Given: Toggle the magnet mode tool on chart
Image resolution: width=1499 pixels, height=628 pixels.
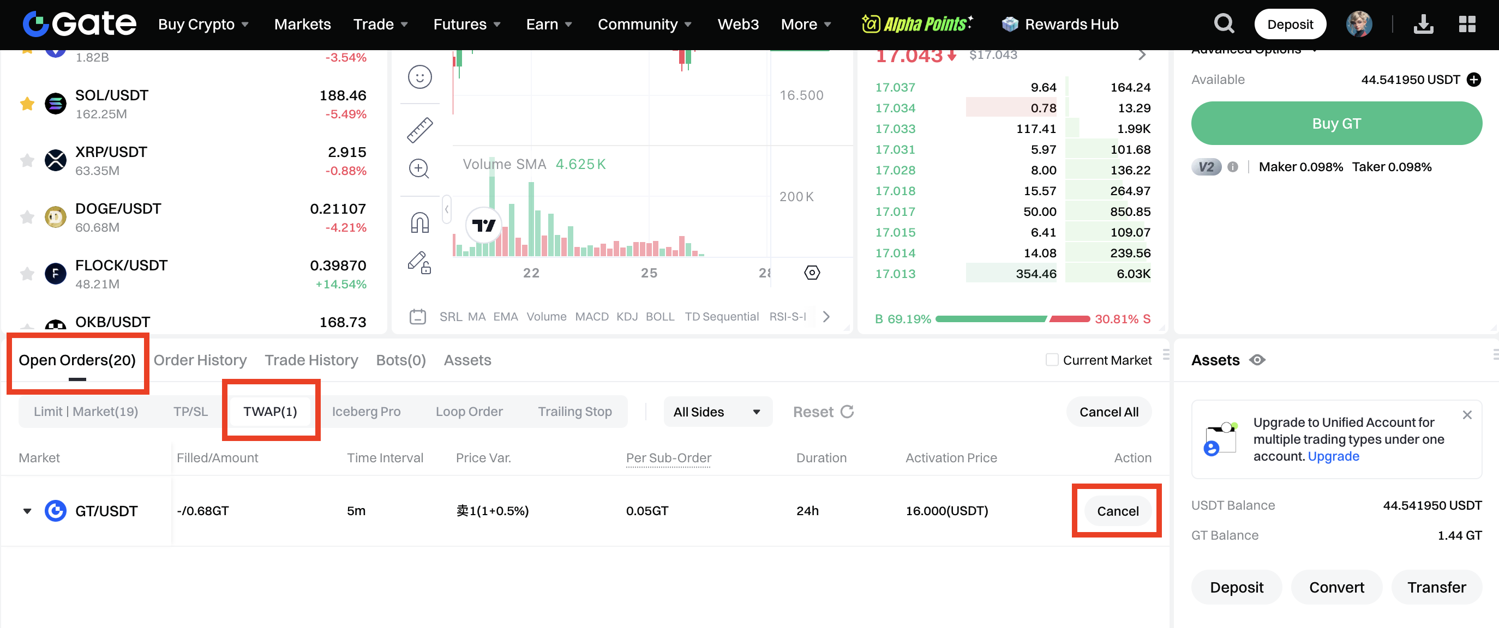Looking at the screenshot, I should 419,222.
